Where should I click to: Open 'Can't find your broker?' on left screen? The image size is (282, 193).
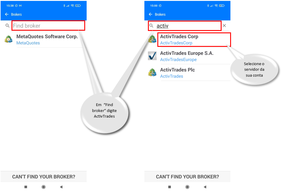[x=44, y=176]
